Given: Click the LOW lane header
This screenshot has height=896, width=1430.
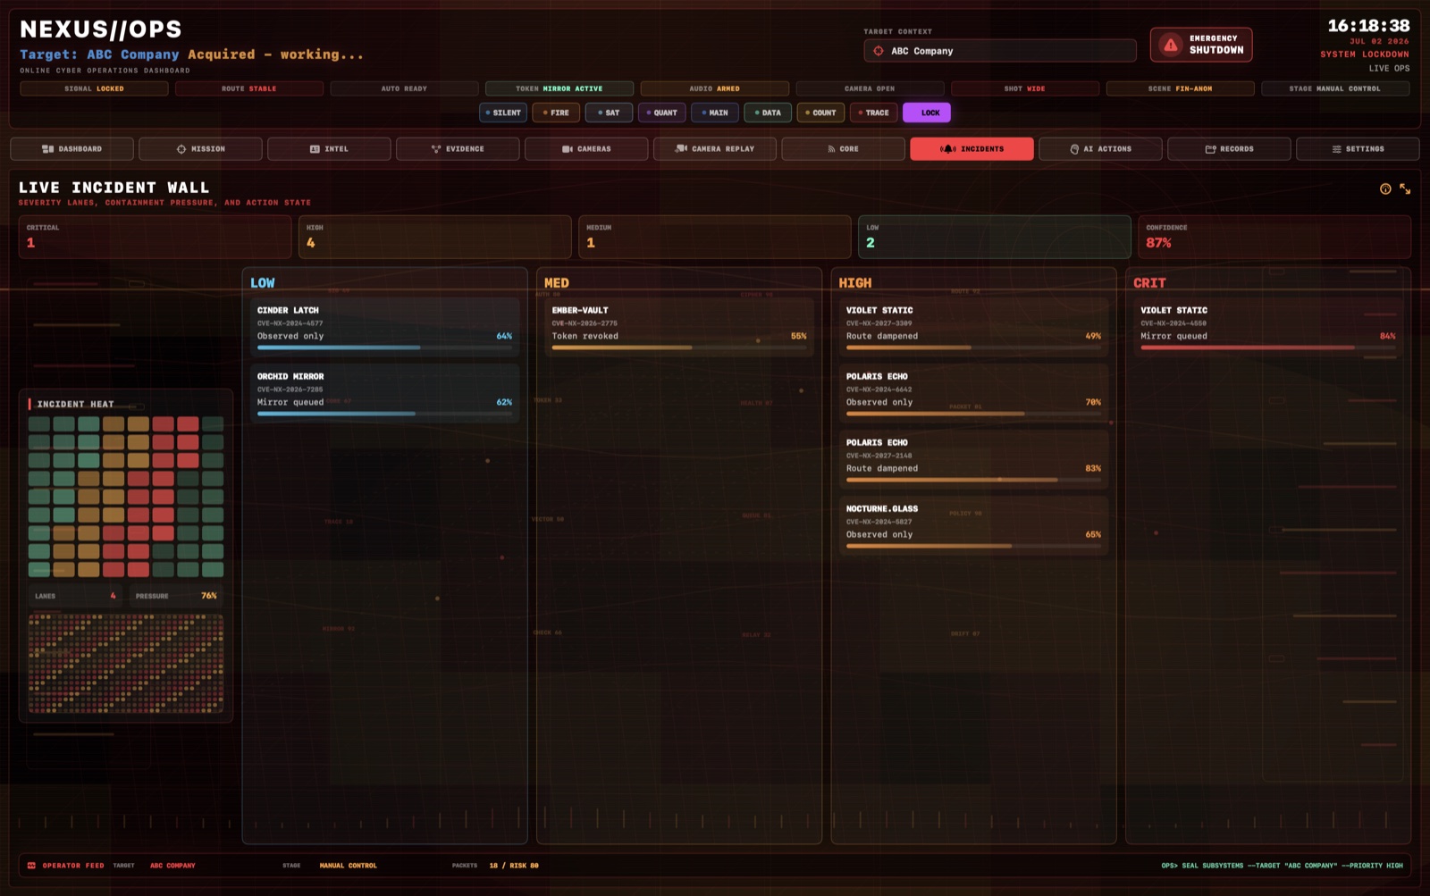Looking at the screenshot, I should point(263,283).
